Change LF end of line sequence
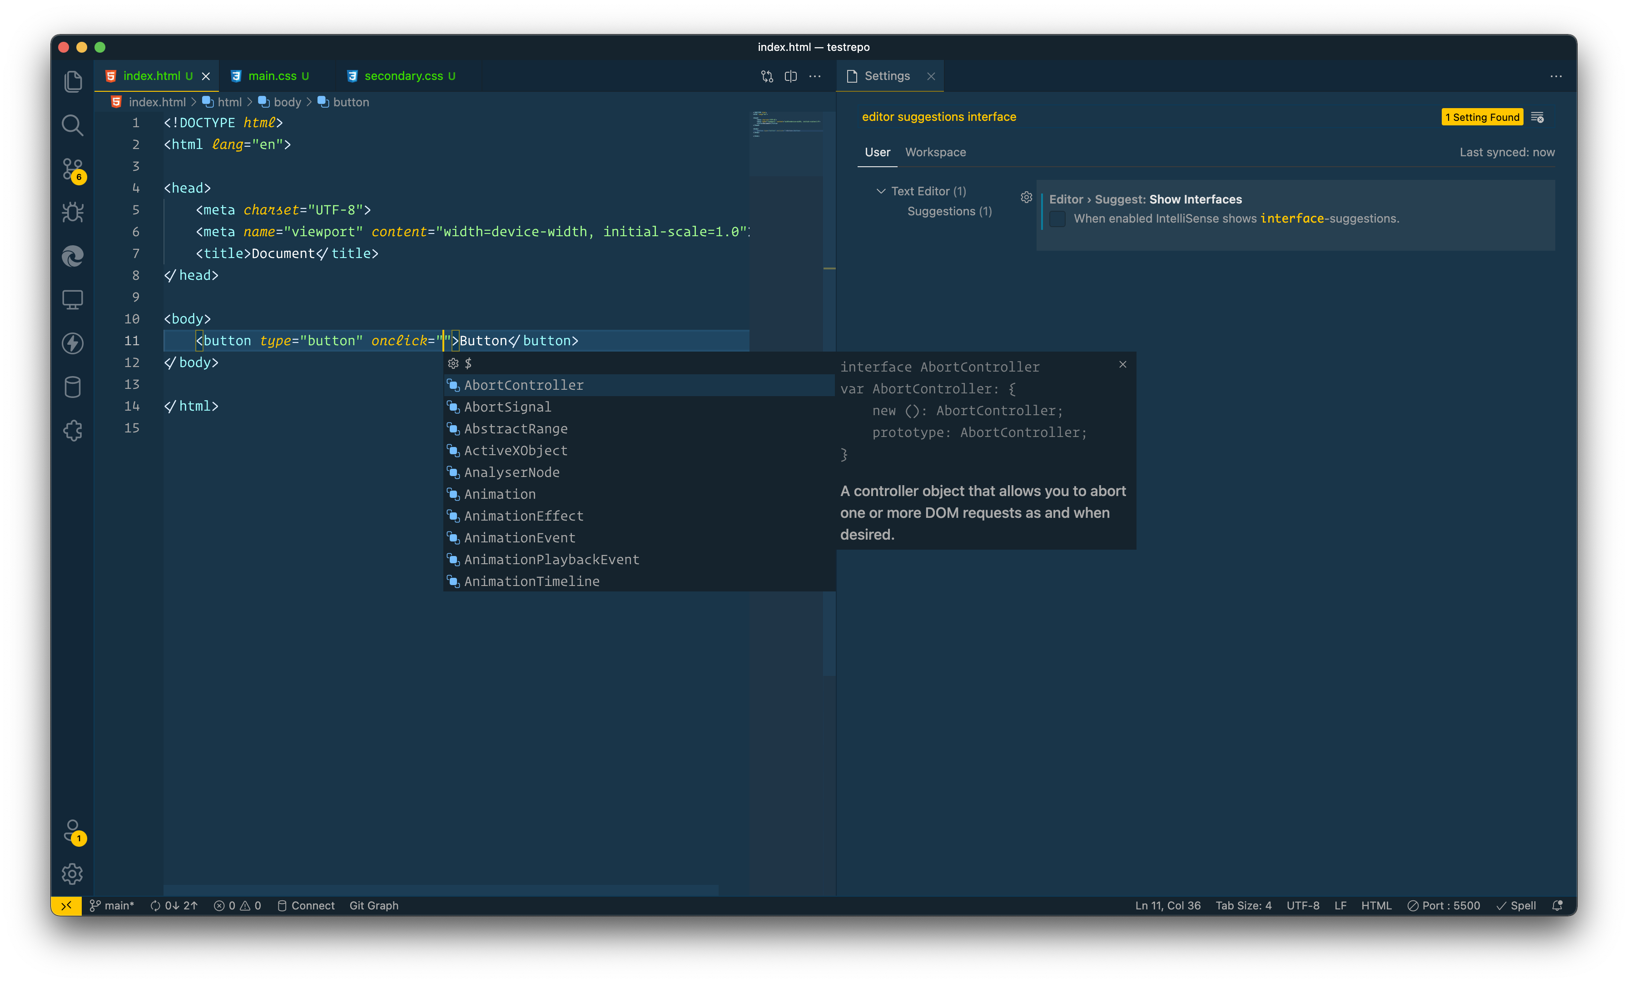This screenshot has width=1628, height=983. (x=1340, y=905)
